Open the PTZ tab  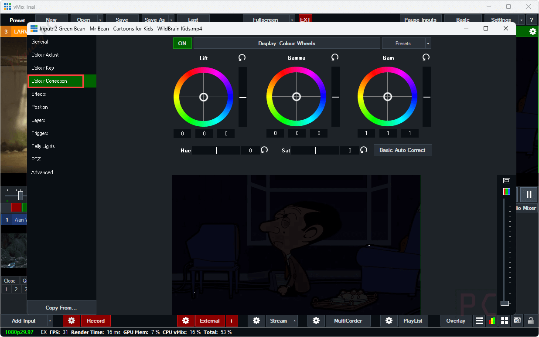pos(61,159)
